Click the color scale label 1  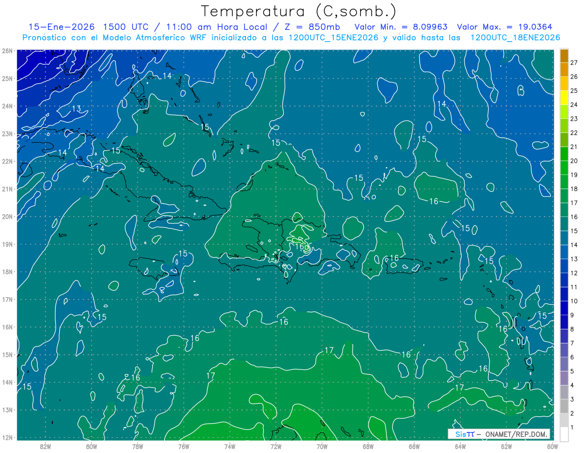[572, 428]
